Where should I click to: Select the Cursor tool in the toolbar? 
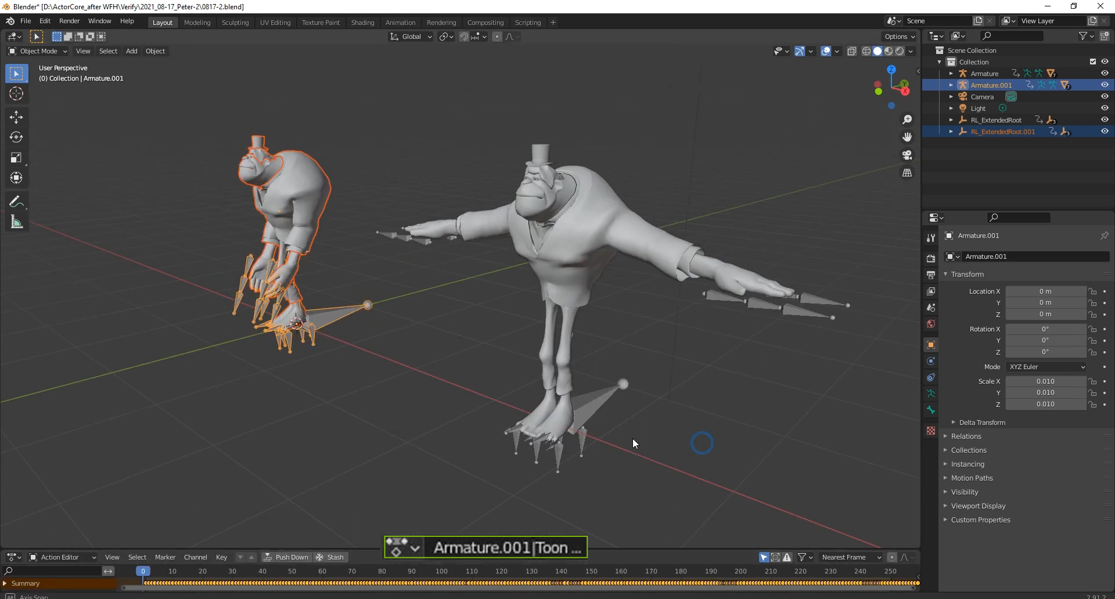16,94
